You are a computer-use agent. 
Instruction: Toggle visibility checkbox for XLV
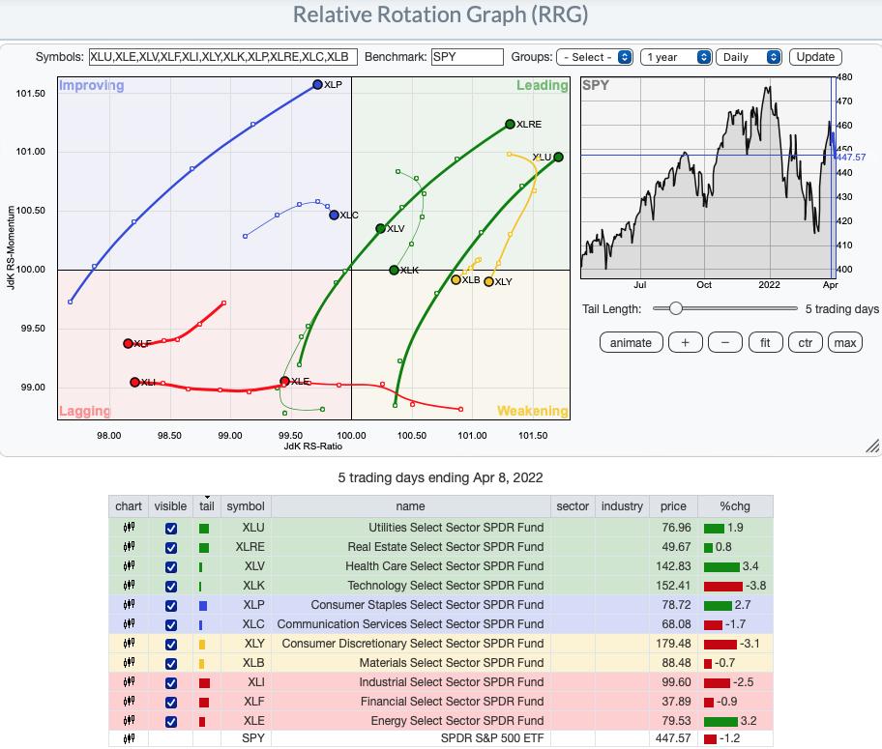(x=171, y=566)
